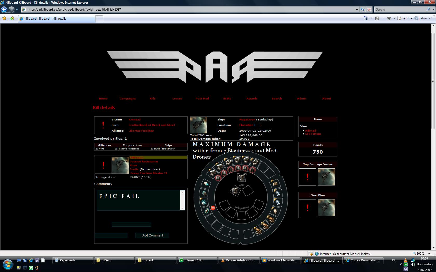The width and height of the screenshot is (436, 272).
Task: Click the printer icon in IE toolbar
Action: coord(389,18)
